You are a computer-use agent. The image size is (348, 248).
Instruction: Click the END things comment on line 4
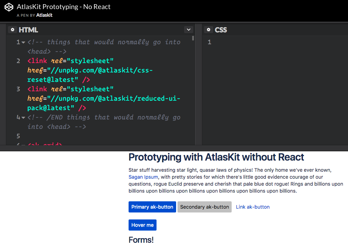click(x=104, y=122)
